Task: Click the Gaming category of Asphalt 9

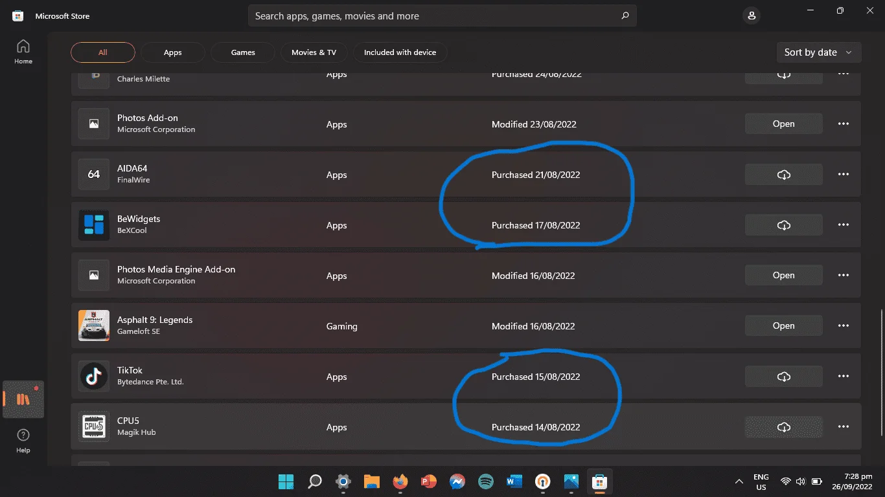Action: click(342, 327)
